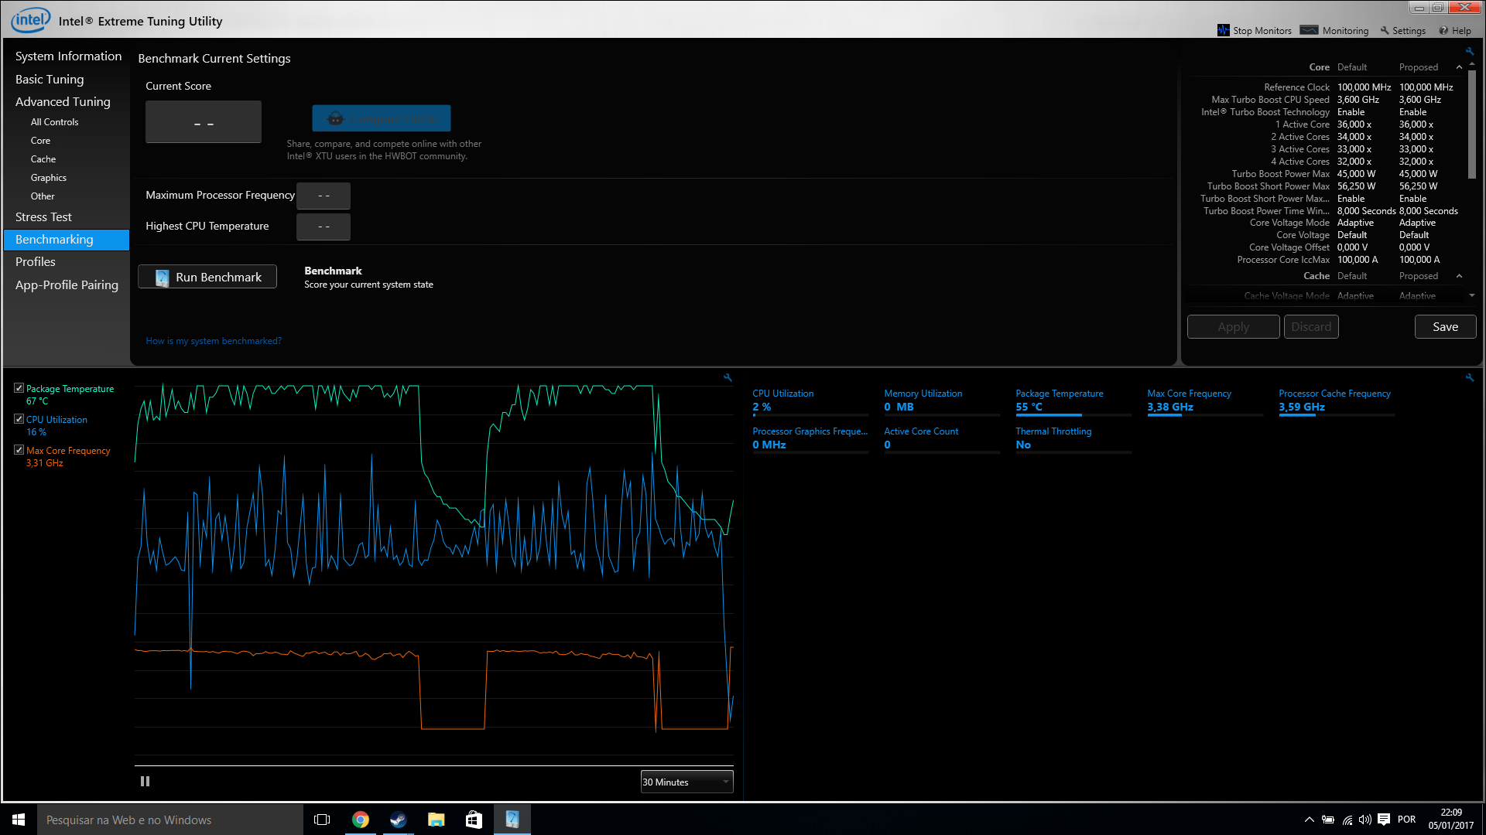Open Steam from the taskbar
Image resolution: width=1486 pixels, height=835 pixels.
pyautogui.click(x=398, y=820)
